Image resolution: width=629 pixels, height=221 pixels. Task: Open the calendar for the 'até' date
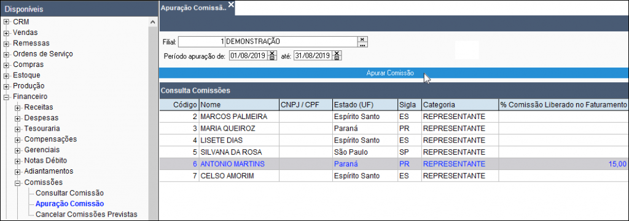click(x=337, y=58)
